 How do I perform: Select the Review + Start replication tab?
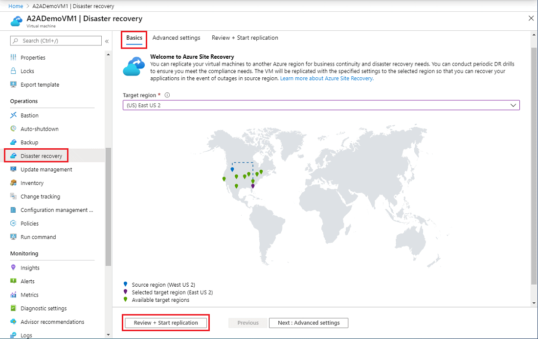(245, 38)
